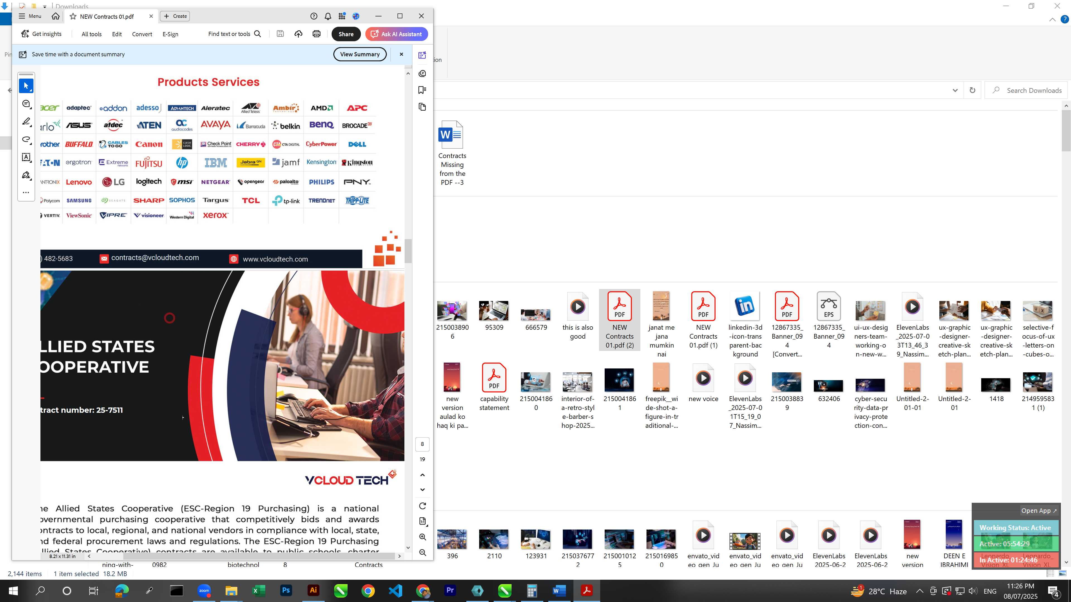Go to previous page arrow

423,475
